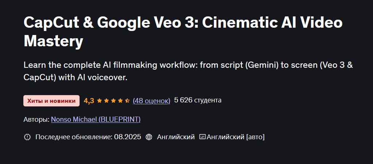Click the word "Mastery" in the title

53,41
